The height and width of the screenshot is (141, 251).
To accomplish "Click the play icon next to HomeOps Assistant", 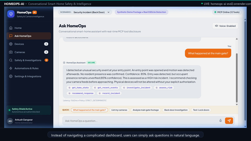I will pos(64,63).
